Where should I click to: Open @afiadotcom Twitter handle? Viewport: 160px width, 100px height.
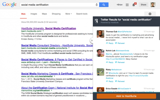pyautogui.click(x=116, y=70)
